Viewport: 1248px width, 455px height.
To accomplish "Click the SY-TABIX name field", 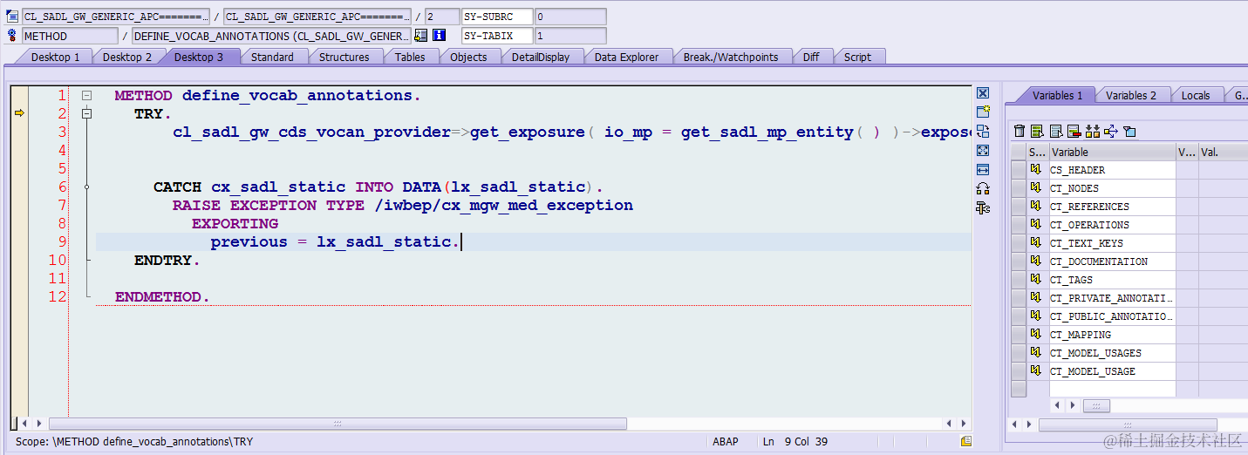I will 496,36.
